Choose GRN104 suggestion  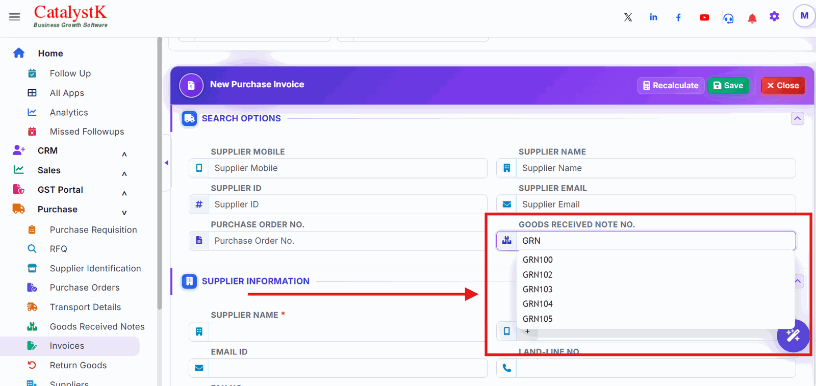pos(655,304)
